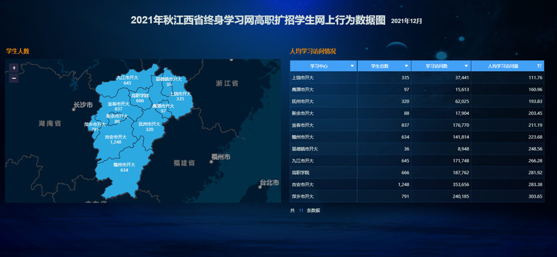Select 抚州市开大 region on the map

pyautogui.click(x=149, y=127)
